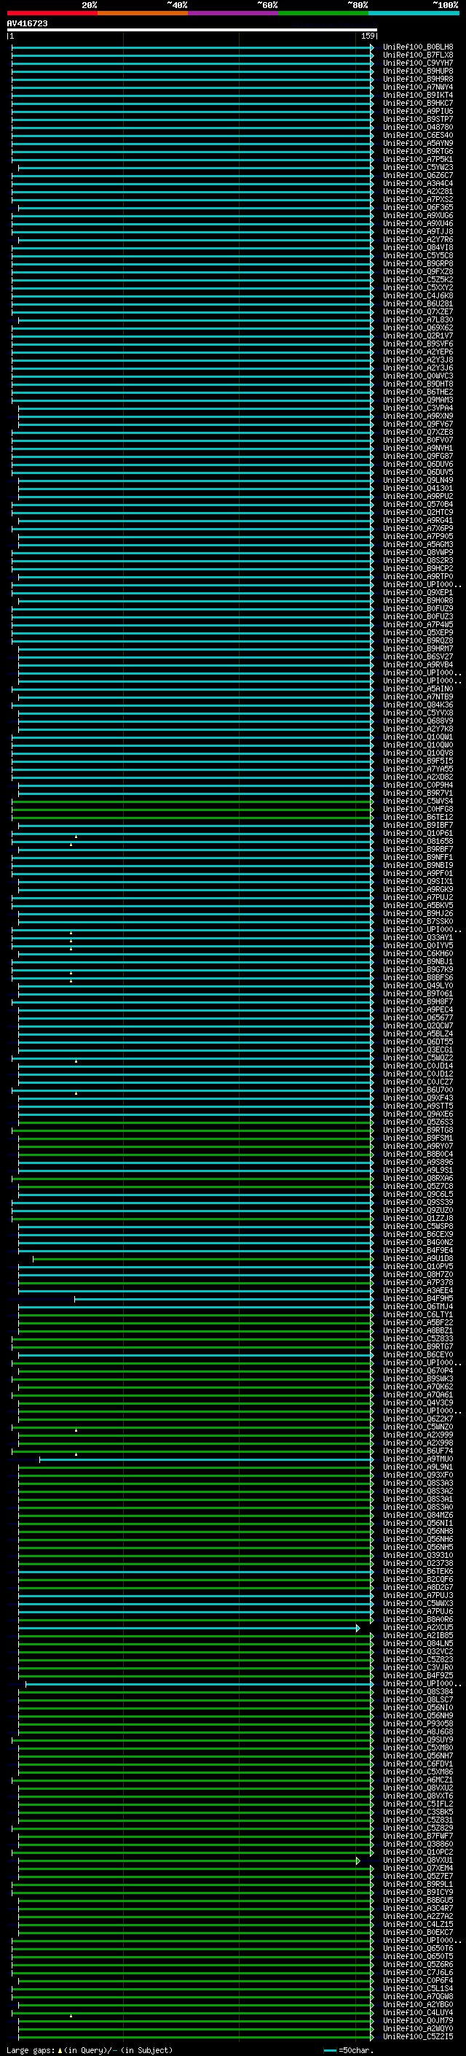Select the UniRef100_C5L1S4 label
Viewport: 466px width, 2056px height.
tap(418, 1988)
